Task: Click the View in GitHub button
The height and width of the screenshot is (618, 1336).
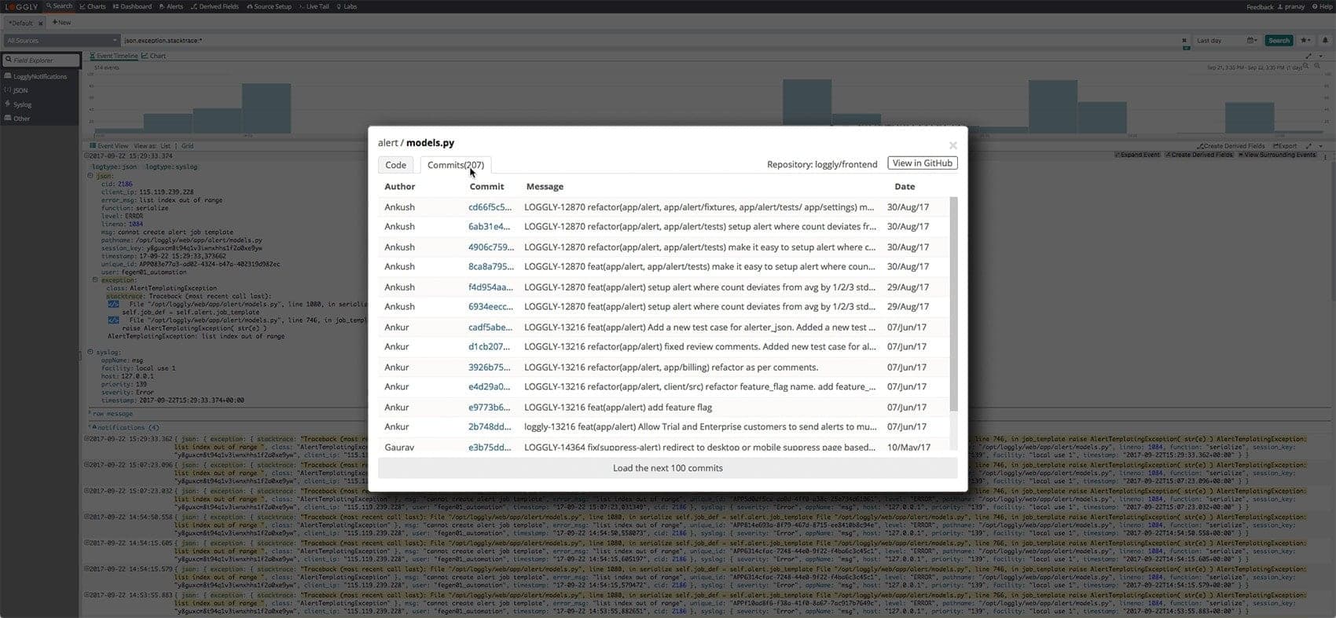Action: tap(922, 163)
